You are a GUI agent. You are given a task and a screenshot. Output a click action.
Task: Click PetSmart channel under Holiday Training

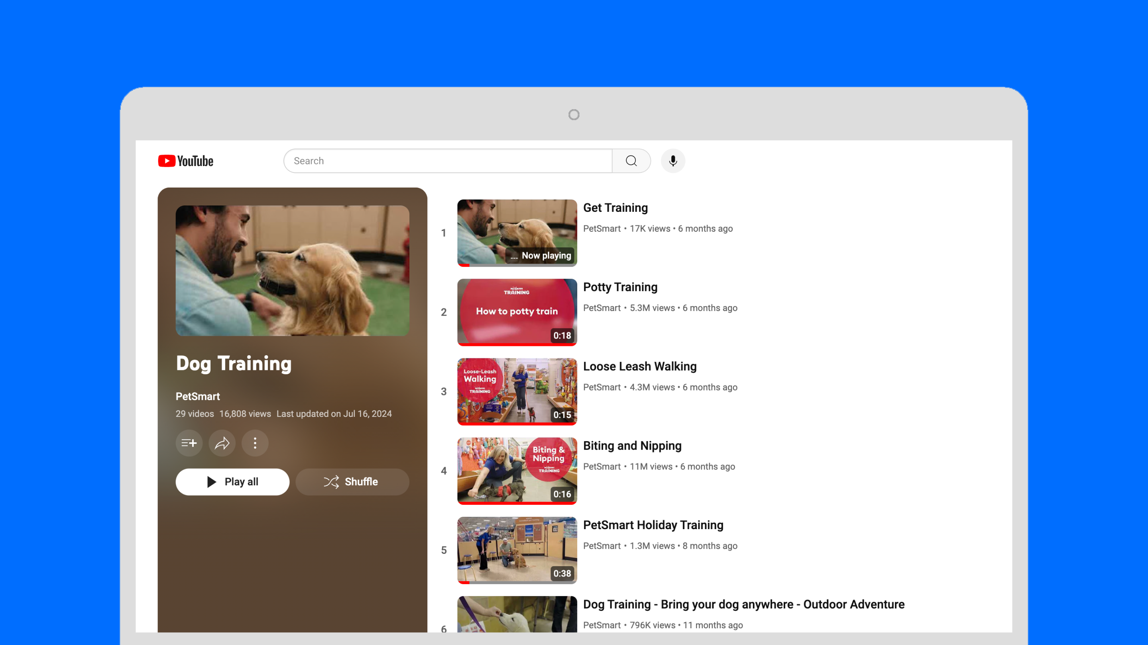(602, 545)
